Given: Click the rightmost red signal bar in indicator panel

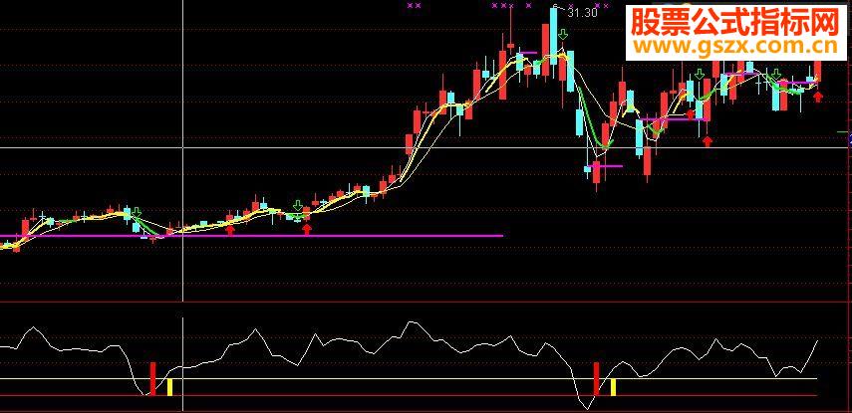Looking at the screenshot, I should (597, 379).
